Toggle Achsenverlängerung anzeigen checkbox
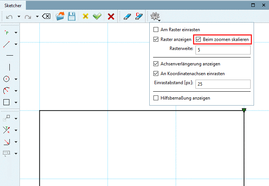The image size is (269, 186). [156, 64]
